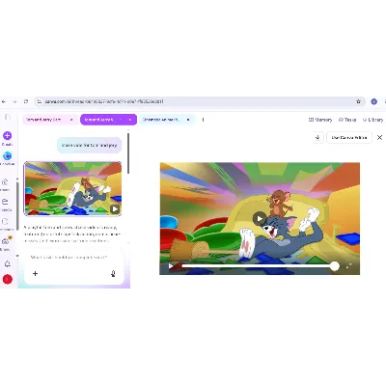Click the chat conversation scrollbar

pyautogui.click(x=128, y=153)
